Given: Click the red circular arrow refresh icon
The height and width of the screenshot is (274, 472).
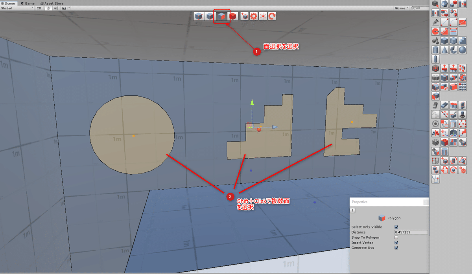Looking at the screenshot, I should click(x=272, y=16).
